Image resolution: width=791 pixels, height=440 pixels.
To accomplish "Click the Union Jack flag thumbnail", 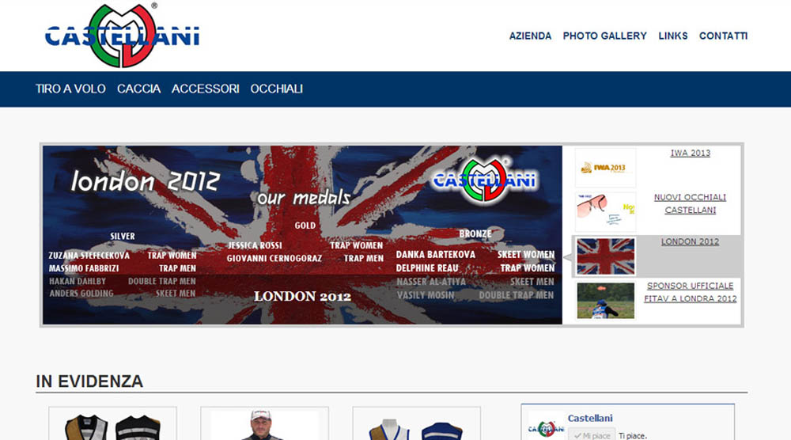I will click(605, 256).
